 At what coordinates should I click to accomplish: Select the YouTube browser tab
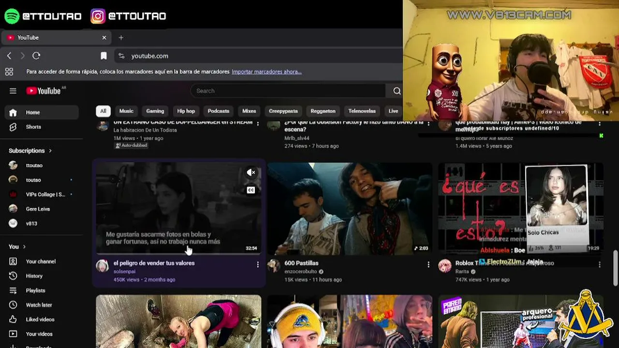[57, 38]
